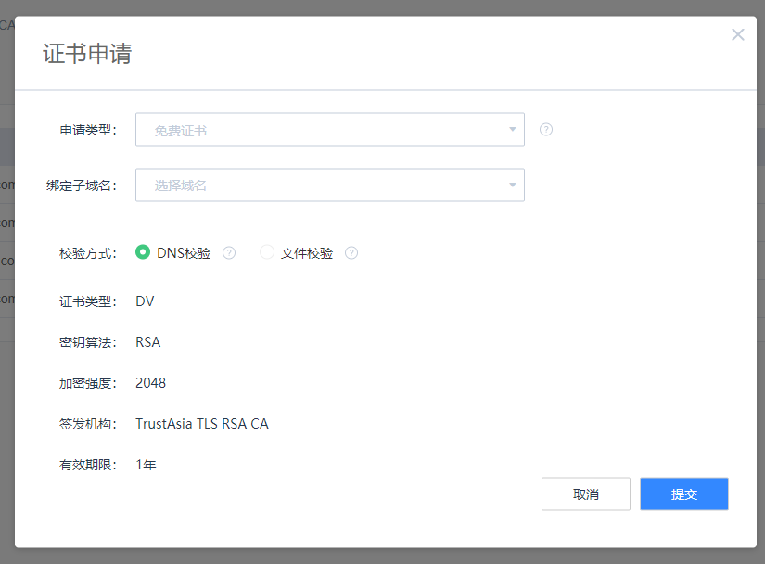
Task: Click the 提交 submit button
Action: click(683, 493)
